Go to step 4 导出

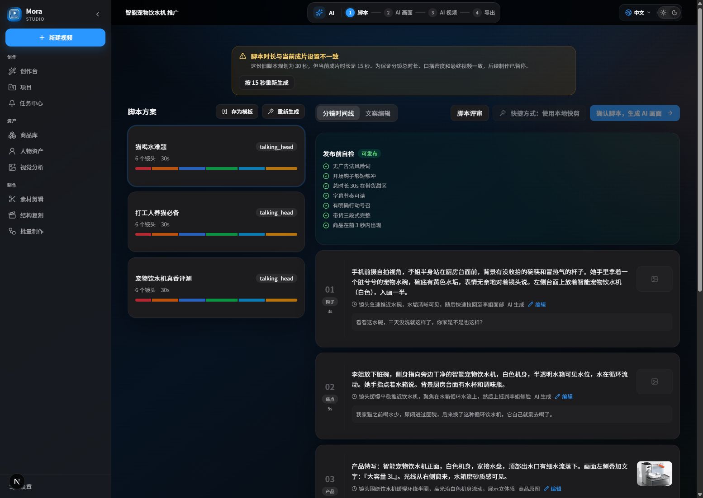pyautogui.click(x=484, y=13)
